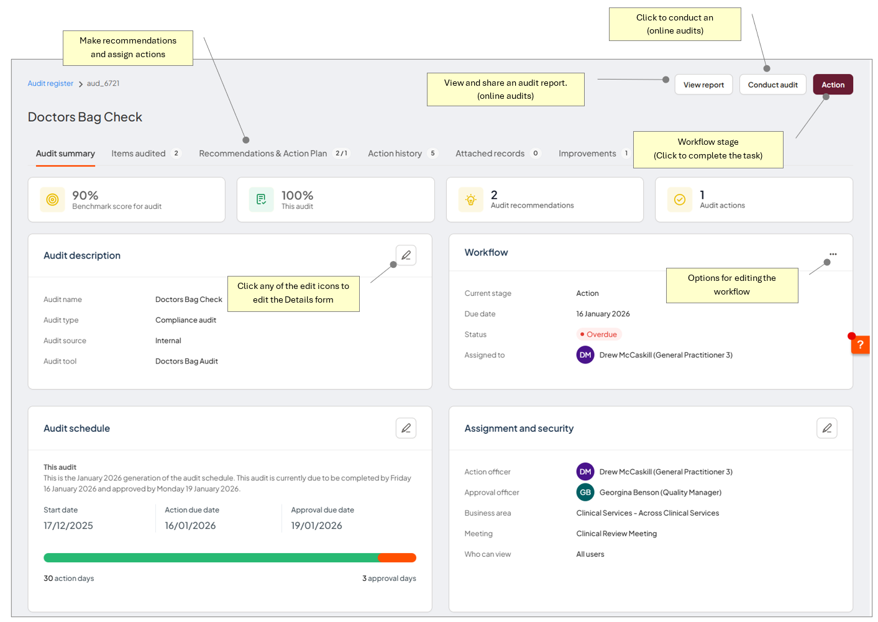Click the checkmark icon beside Audit actions
878x622 pixels.
coord(680,199)
